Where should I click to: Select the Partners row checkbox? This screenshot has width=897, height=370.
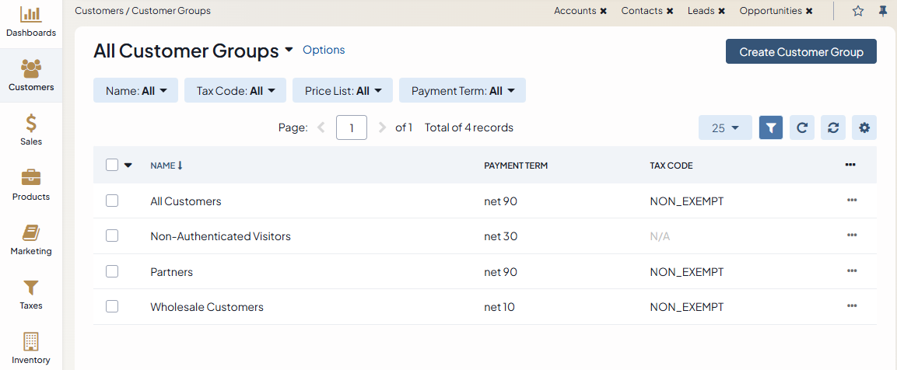click(x=112, y=271)
